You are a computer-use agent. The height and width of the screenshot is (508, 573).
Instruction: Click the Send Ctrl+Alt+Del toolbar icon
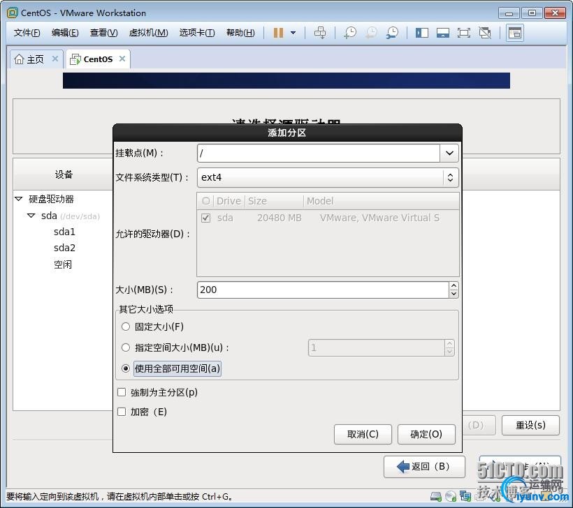(320, 33)
